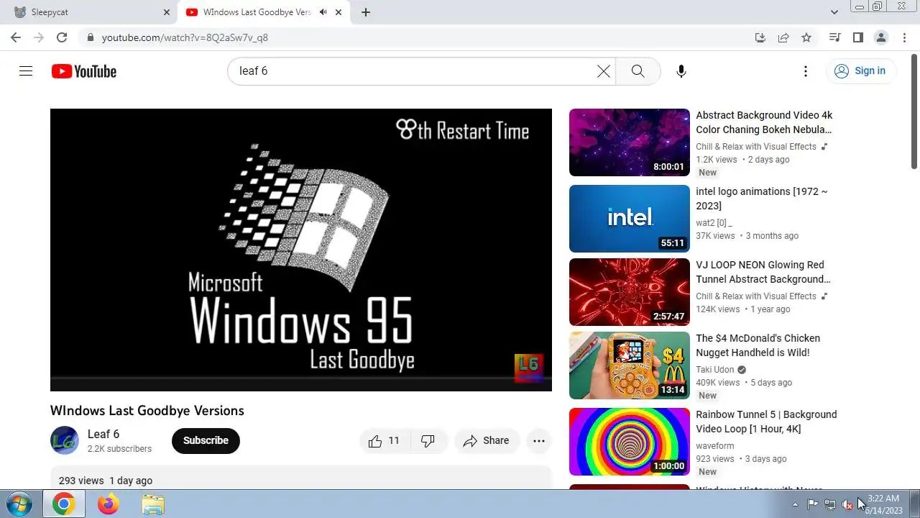
Task: Open Chrome profile avatar
Action: pyautogui.click(x=880, y=37)
